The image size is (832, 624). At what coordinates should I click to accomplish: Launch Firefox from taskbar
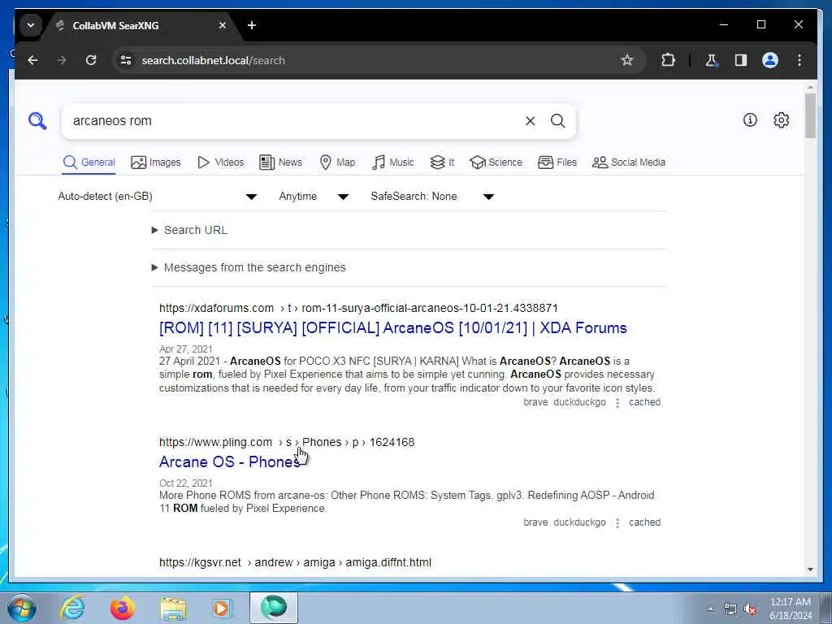point(122,608)
